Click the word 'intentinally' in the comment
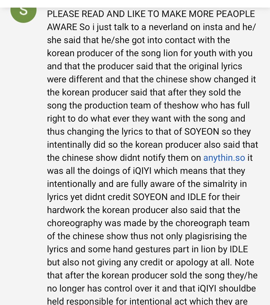The height and width of the screenshot is (305, 270). click(69, 145)
